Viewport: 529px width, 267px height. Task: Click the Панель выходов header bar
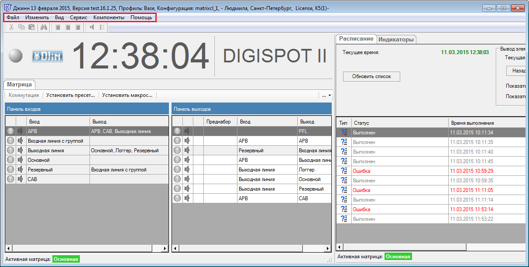pos(252,109)
